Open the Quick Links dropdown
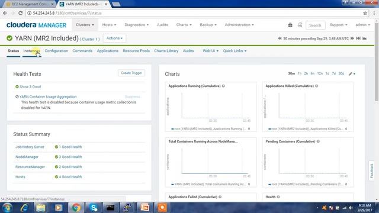This screenshot has width=379, height=213. [235, 51]
